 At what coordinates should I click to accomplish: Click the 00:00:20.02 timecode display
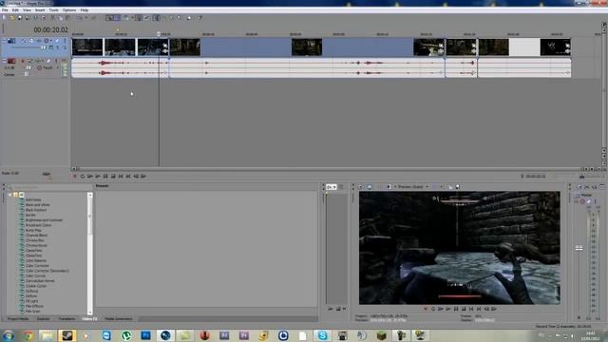tap(50, 29)
